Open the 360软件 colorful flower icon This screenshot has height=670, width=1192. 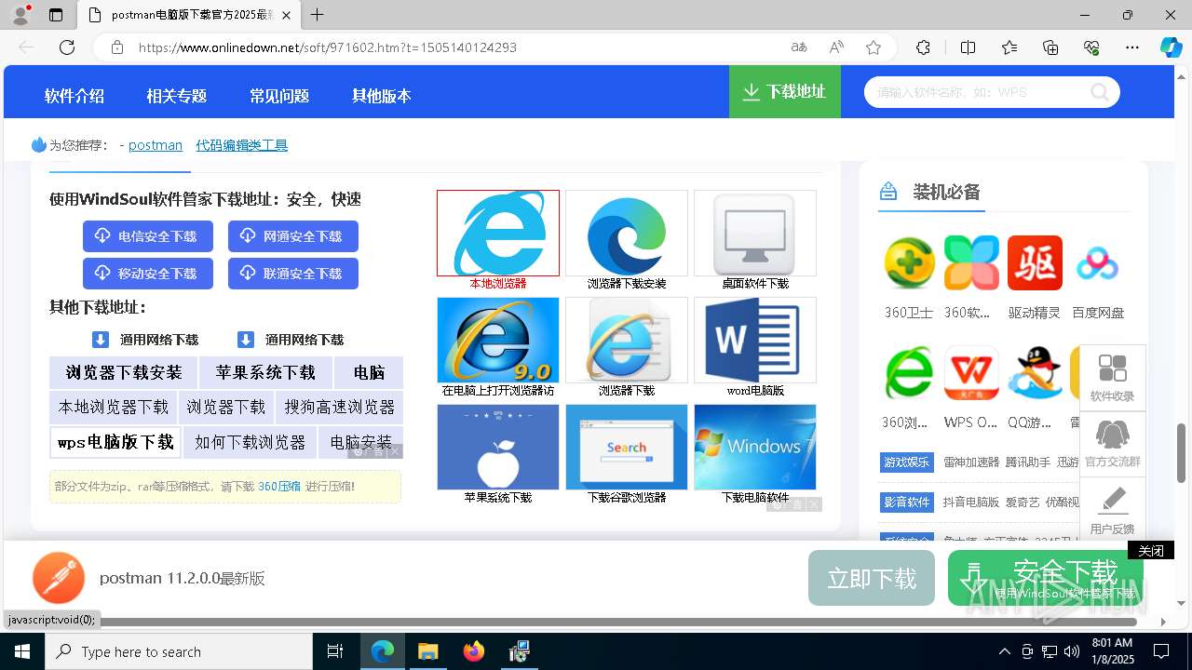tap(971, 263)
